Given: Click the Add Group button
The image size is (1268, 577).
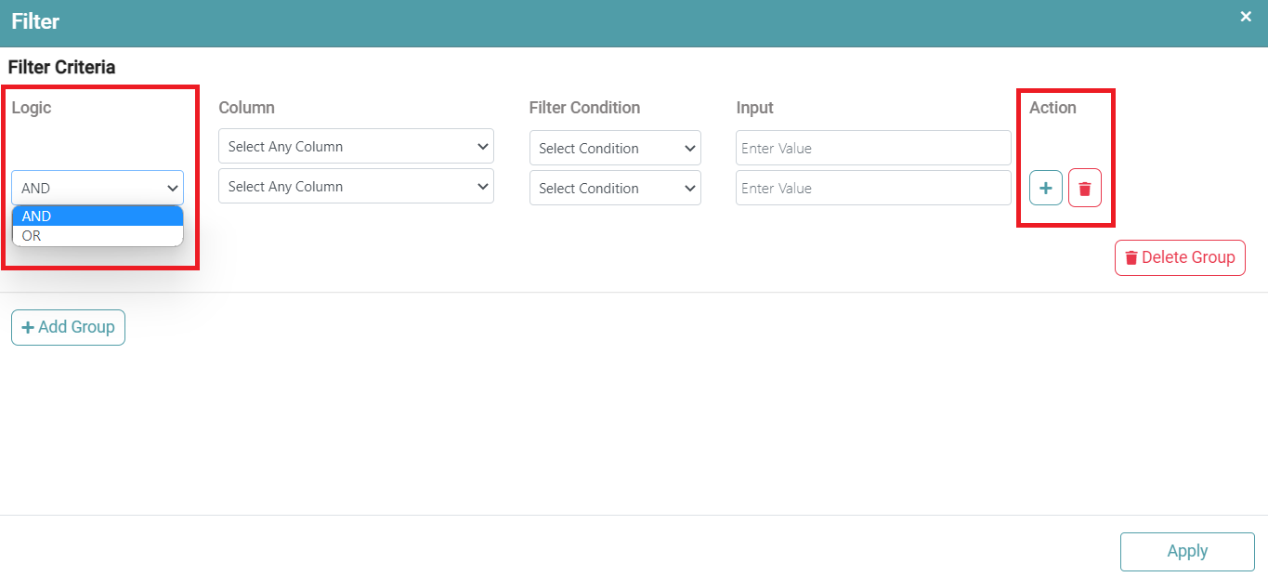Looking at the screenshot, I should coord(68,327).
